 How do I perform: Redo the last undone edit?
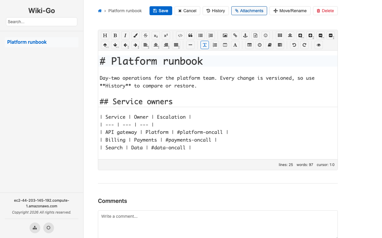(x=304, y=45)
